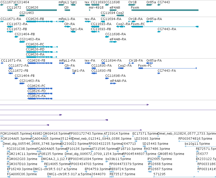Select the CG11672 gene label
Viewport: 216px width, 178px height.
[x=14, y=7]
